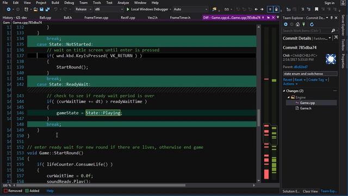Open the Class View bottom tab
This screenshot has height=196, width=348.
coord(310,191)
